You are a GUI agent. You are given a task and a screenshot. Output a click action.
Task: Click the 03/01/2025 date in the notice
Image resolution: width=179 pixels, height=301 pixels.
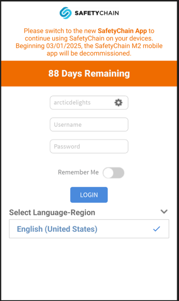(64, 45)
